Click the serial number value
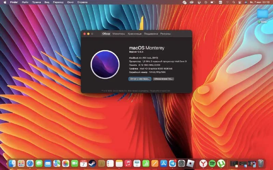 [157, 72]
